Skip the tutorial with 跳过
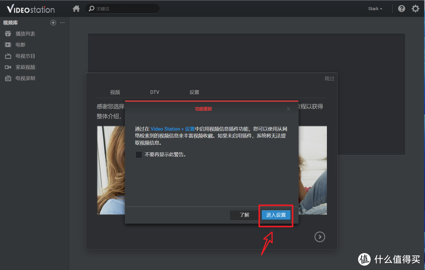The height and width of the screenshot is (270, 425). point(329,79)
